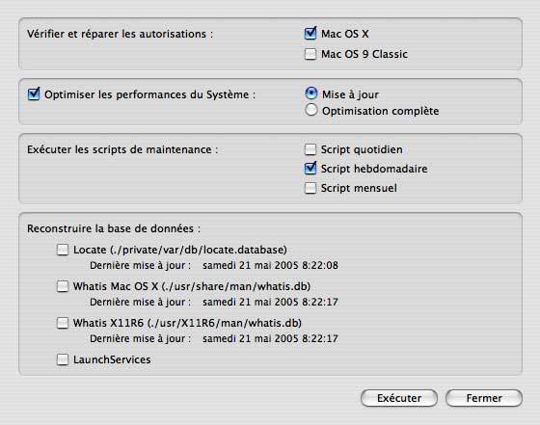Click the Exécuter les scripts de maintenance label
Image resolution: width=540 pixels, height=425 pixels.
tap(122, 149)
